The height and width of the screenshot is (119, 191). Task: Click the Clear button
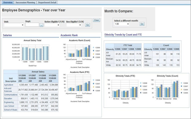pyautogui.click(x=96, y=20)
